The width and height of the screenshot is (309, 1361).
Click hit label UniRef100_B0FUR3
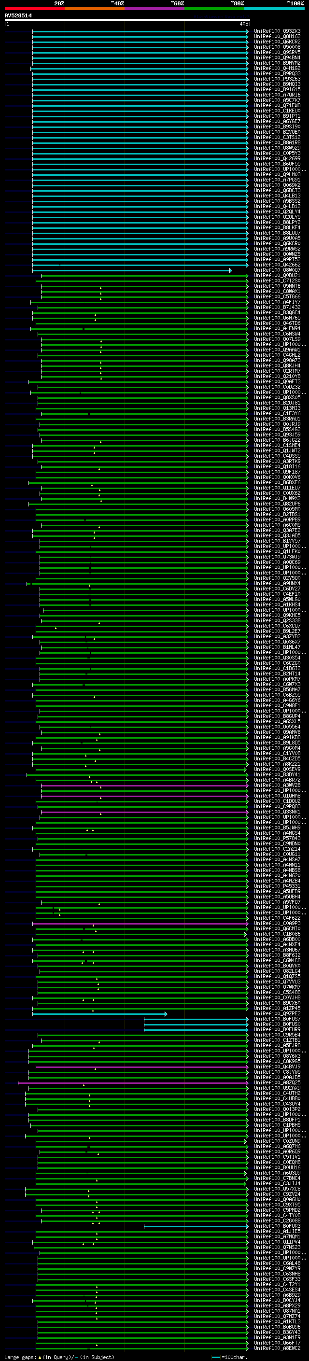(277, 1226)
